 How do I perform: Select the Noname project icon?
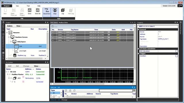pyautogui.click(x=10, y=33)
